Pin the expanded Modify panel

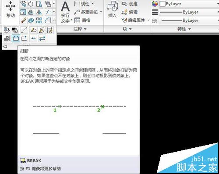point(5,46)
